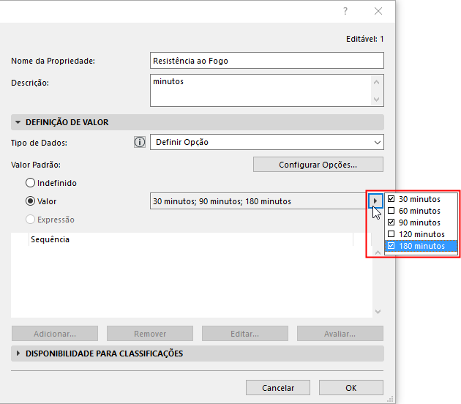Click the Configurar Opções button
The image size is (461, 404).
[x=318, y=165]
